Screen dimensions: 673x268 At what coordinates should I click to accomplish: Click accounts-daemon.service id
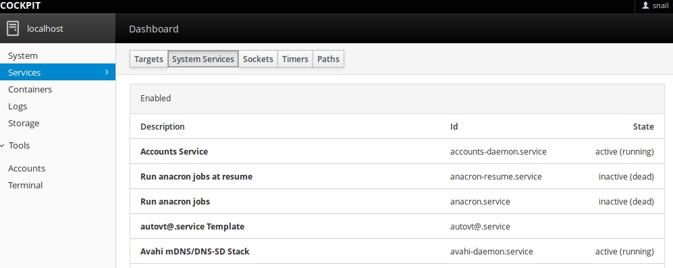pos(498,152)
